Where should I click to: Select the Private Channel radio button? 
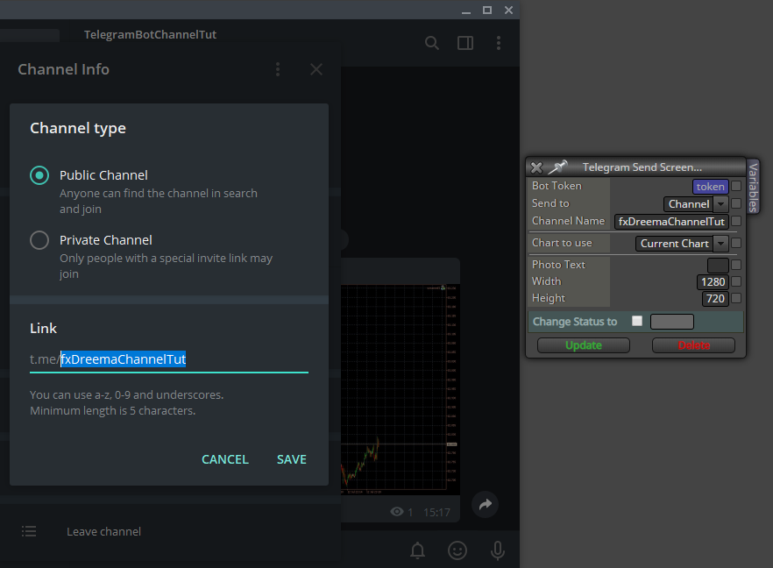39,240
